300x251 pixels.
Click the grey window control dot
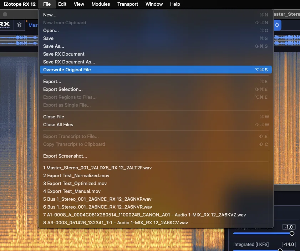pos(5,14)
